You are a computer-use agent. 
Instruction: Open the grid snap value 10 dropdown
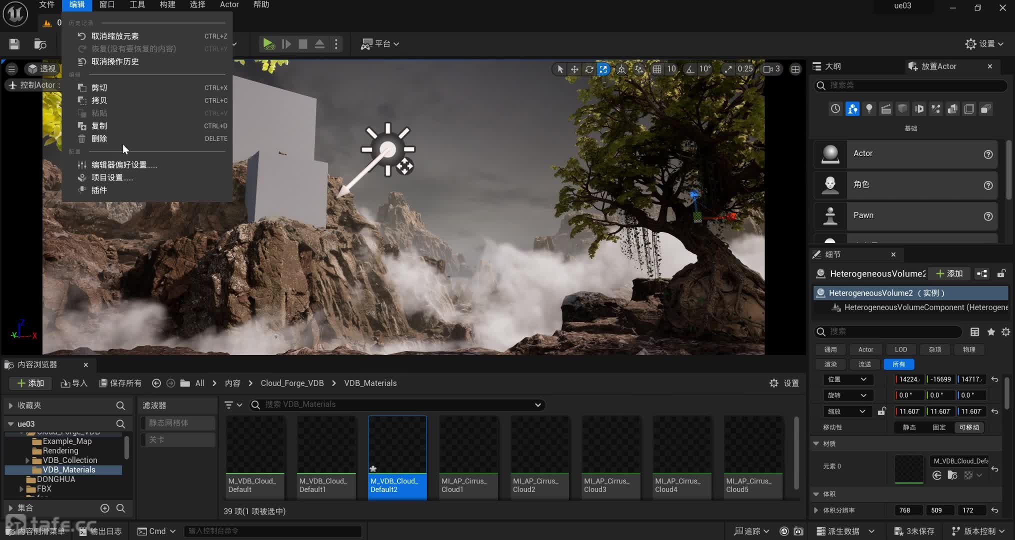[671, 69]
